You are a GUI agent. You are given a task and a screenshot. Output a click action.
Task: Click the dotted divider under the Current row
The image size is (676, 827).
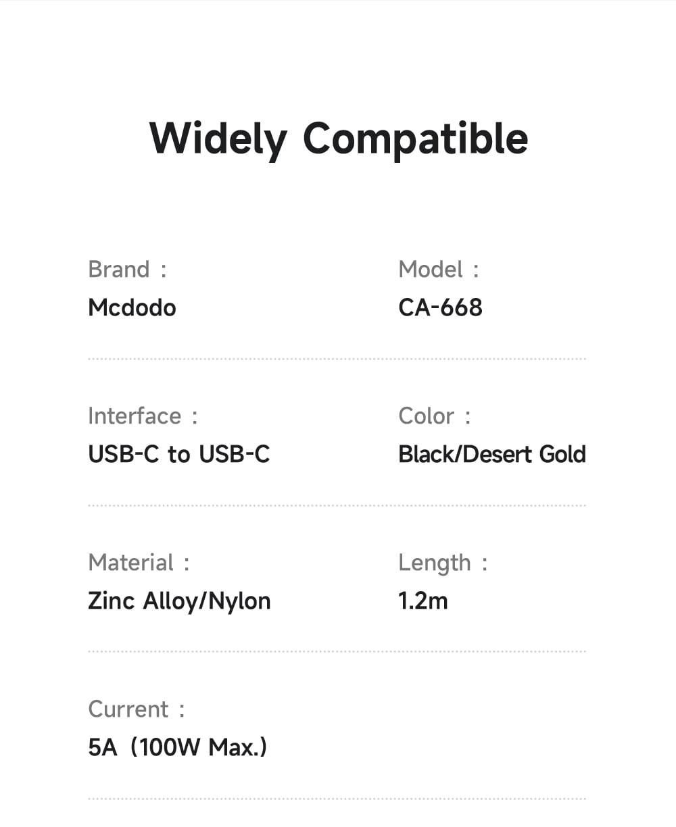(337, 799)
